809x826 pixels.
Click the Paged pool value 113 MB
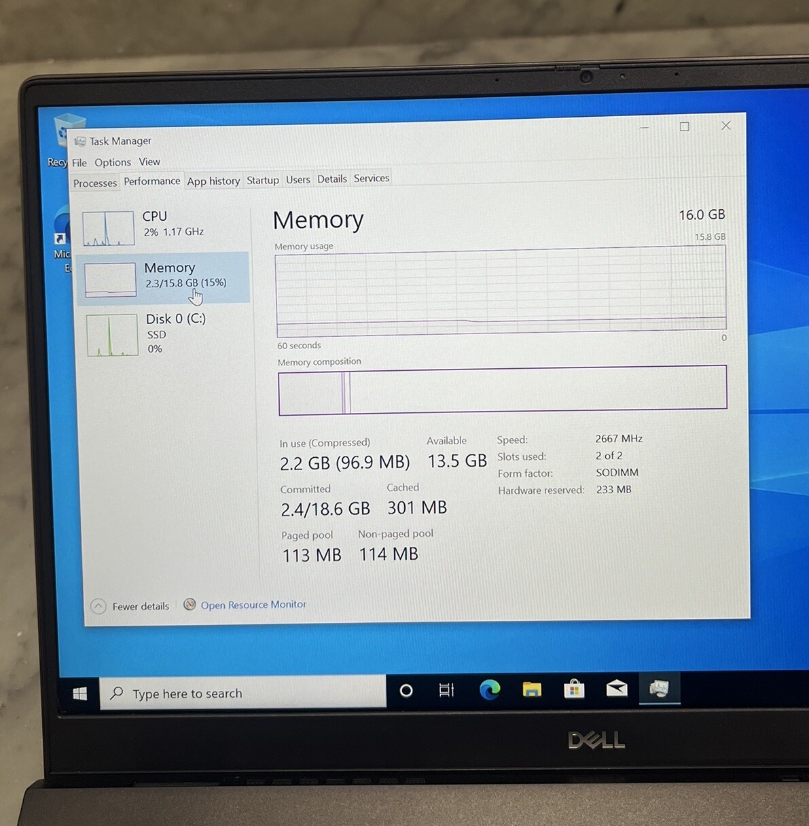tap(312, 555)
